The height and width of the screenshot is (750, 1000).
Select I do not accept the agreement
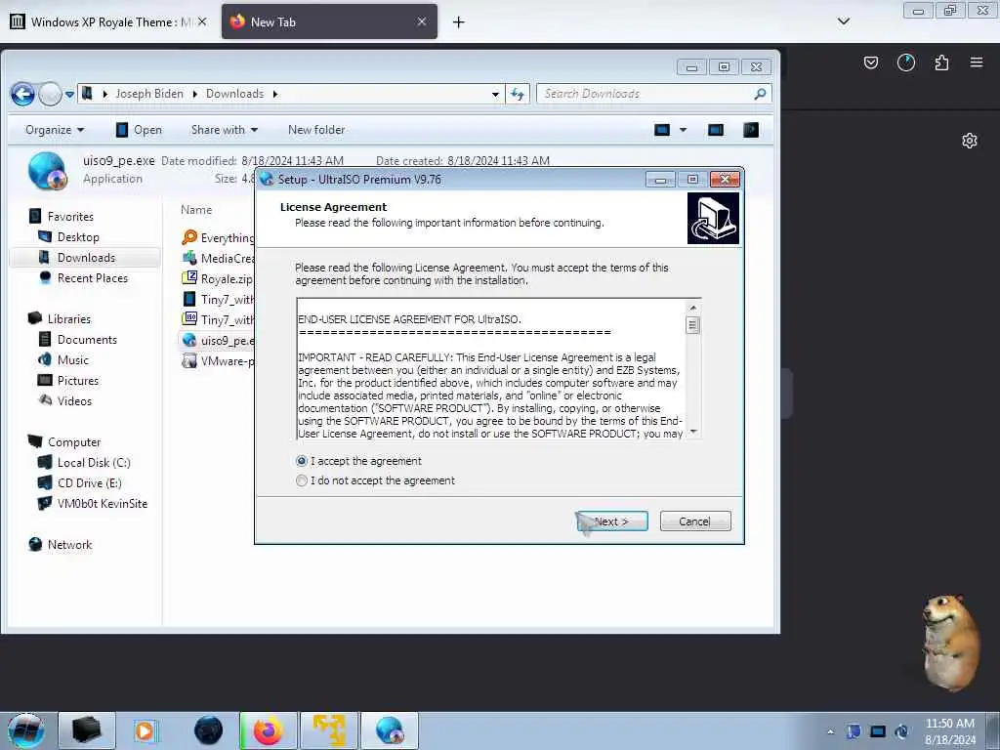[302, 480]
